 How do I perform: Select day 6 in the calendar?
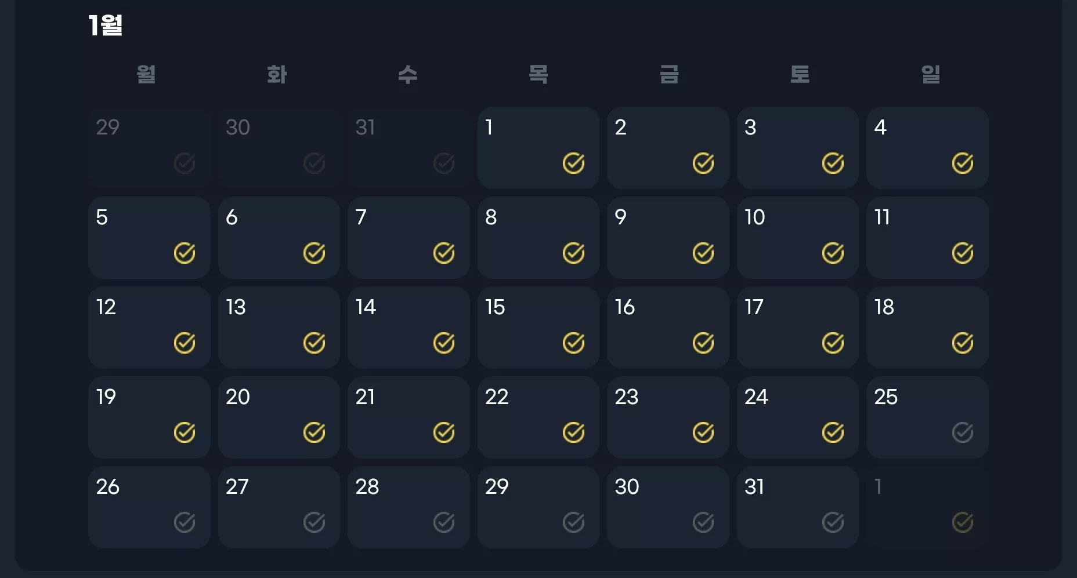[x=279, y=238]
